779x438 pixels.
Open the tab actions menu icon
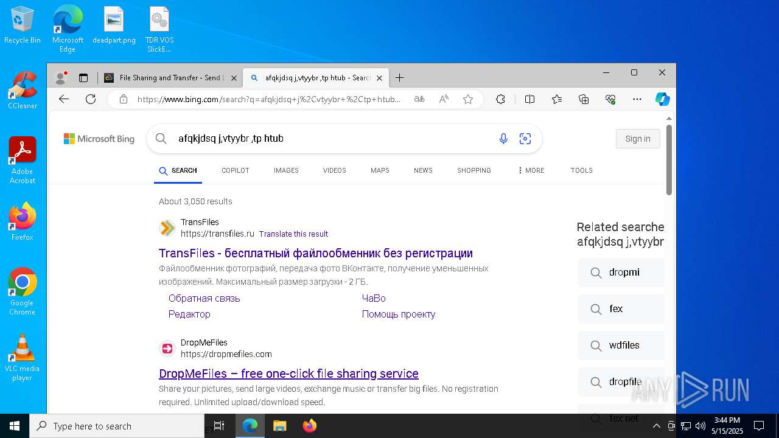83,78
